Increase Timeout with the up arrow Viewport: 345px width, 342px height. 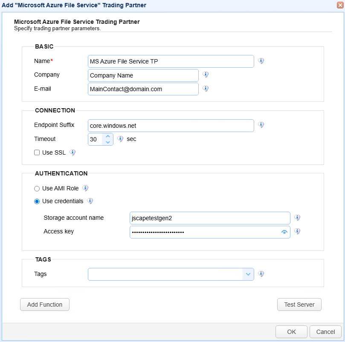click(108, 136)
